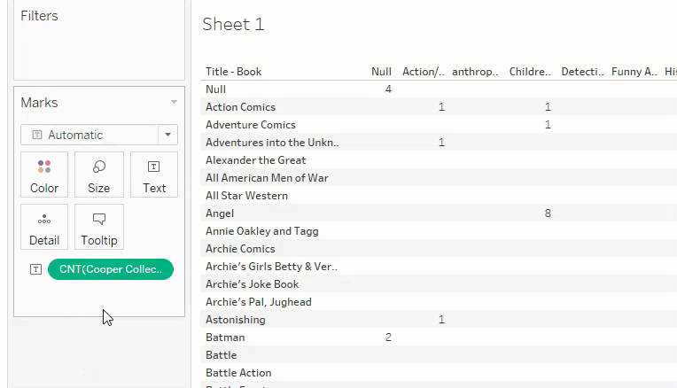This screenshot has height=388, width=677.
Task: Click the Filters shelf area
Action: pyautogui.click(x=99, y=49)
